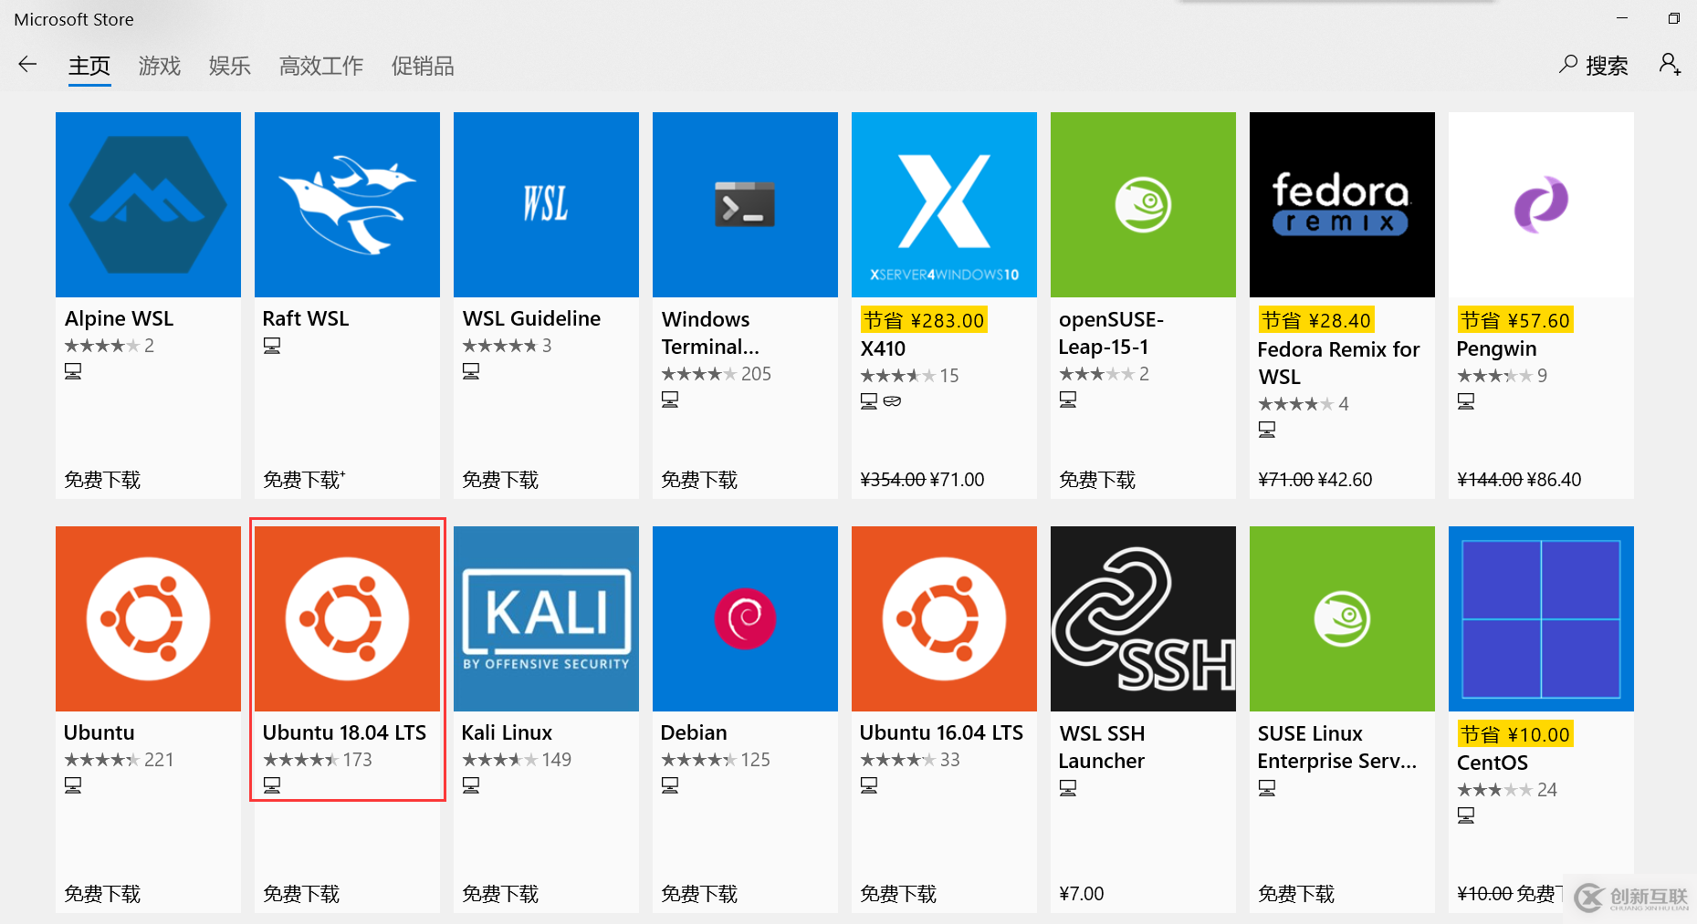Open the Windows Terminal app icon

745,204
